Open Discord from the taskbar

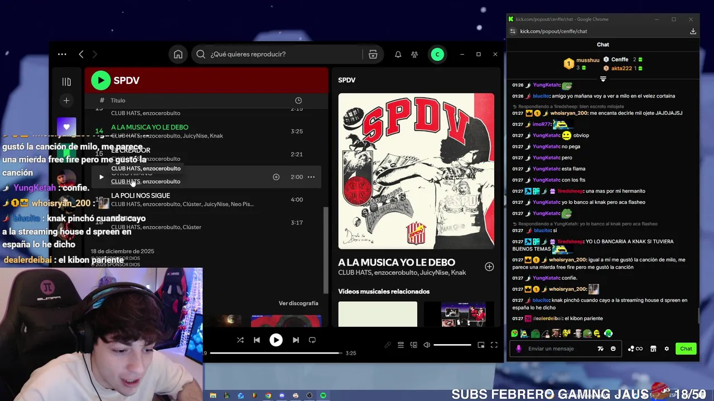click(282, 395)
